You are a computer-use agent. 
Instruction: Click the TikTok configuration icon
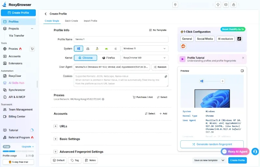point(239,39)
